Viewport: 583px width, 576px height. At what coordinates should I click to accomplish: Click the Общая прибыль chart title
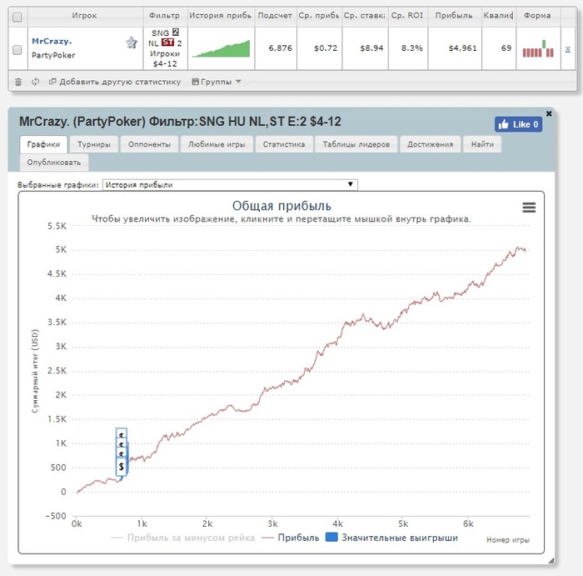pos(282,206)
